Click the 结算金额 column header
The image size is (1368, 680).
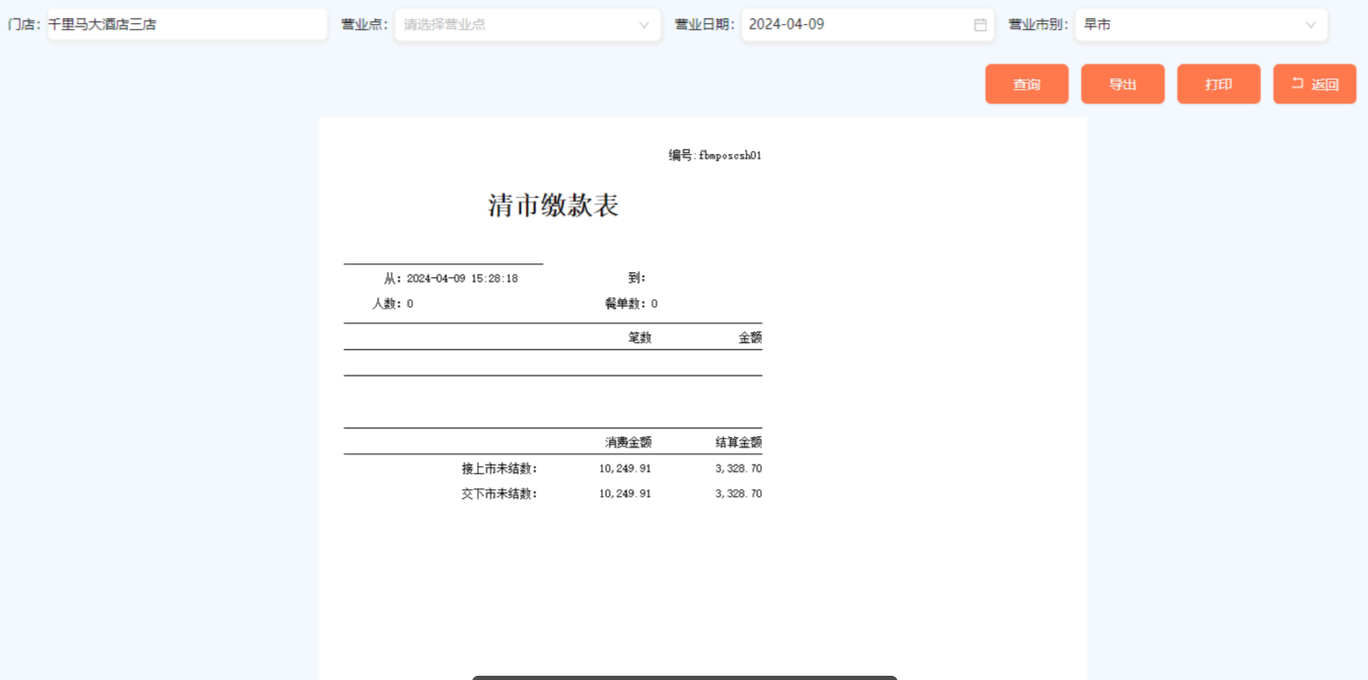click(738, 442)
